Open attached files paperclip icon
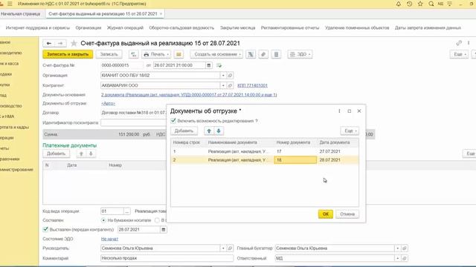Image resolution: width=476 pixels, height=267 pixels. click(x=263, y=54)
